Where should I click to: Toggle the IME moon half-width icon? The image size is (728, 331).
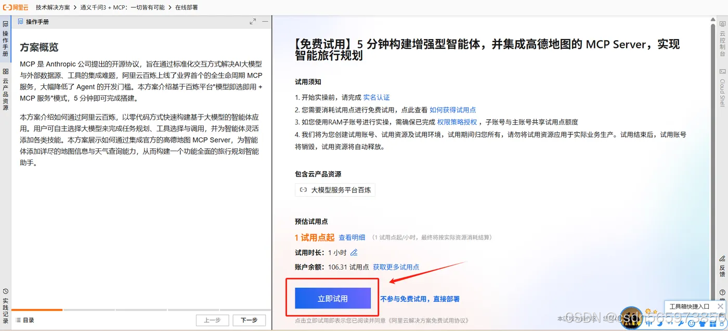(660, 324)
